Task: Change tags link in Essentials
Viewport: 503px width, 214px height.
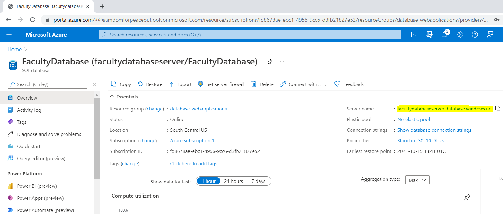Action: 130,163
